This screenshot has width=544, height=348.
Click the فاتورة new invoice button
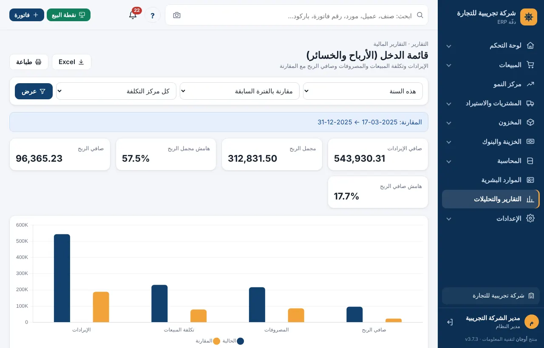point(27,15)
